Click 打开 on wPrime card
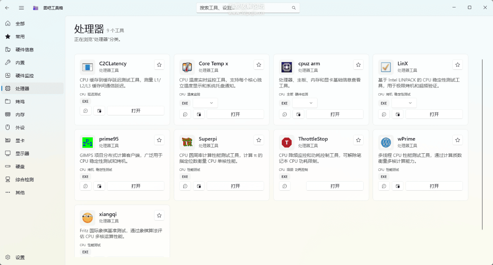 pos(434,186)
